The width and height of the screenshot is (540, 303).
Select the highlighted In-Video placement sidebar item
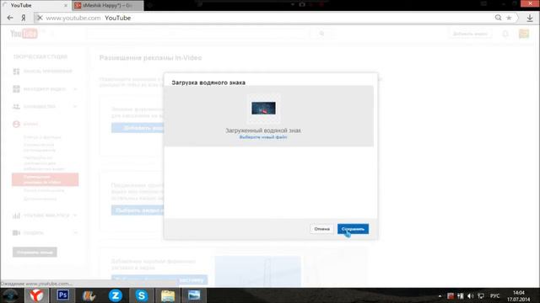click(45, 179)
